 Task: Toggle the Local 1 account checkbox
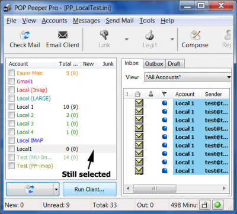click(11, 106)
